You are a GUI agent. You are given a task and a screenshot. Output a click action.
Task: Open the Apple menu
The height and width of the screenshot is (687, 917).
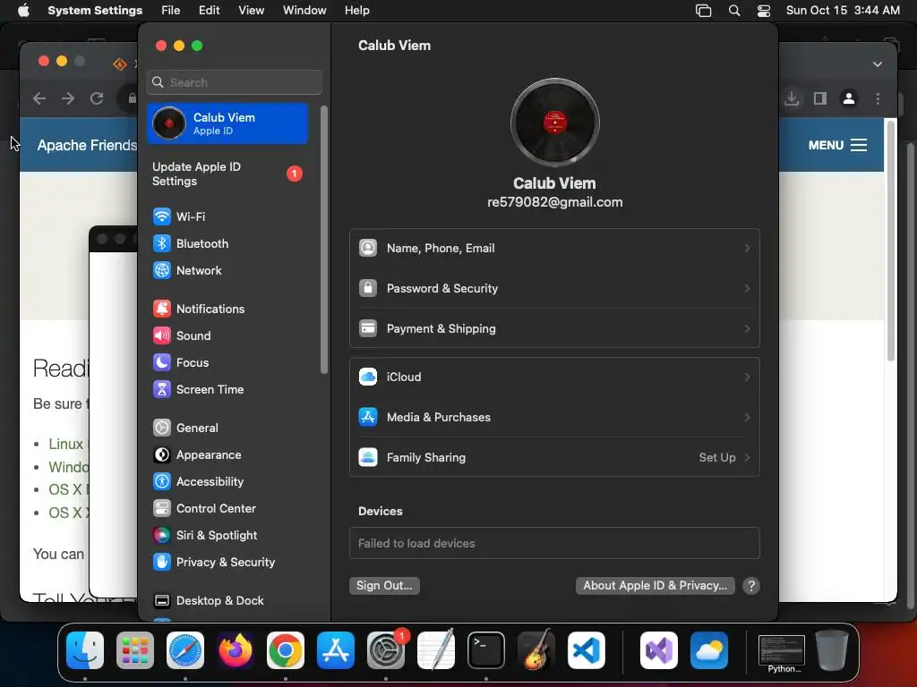(x=23, y=11)
